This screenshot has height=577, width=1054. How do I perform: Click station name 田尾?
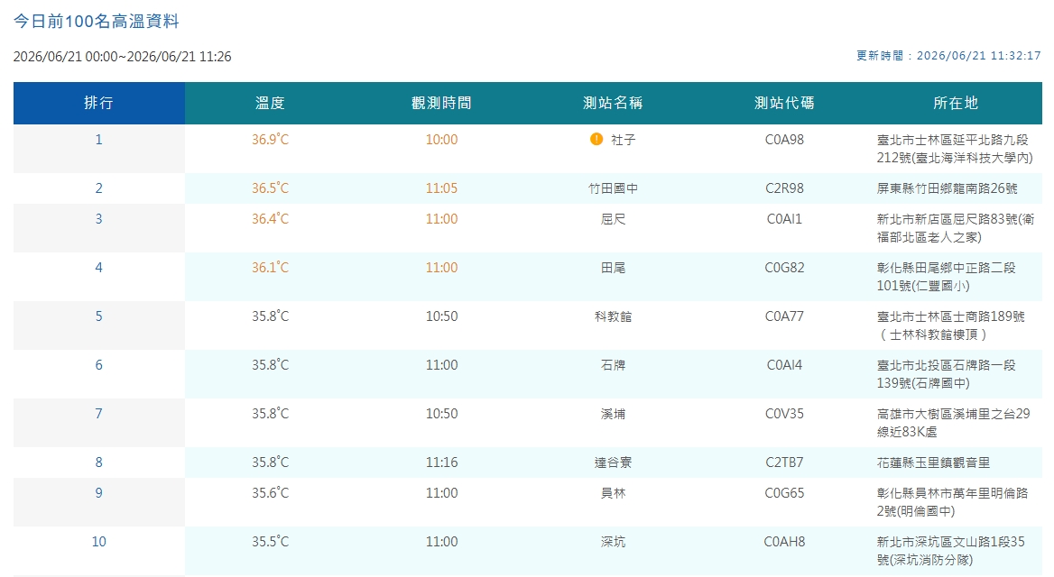click(613, 268)
